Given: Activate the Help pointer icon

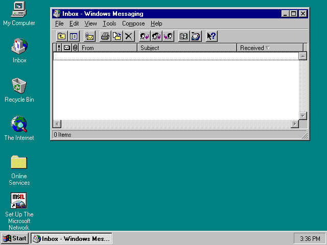Looking at the screenshot, I should [x=212, y=36].
